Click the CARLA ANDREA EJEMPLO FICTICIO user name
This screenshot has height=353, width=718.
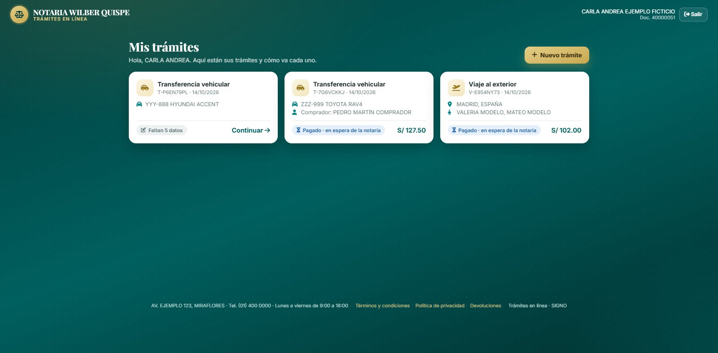(628, 12)
